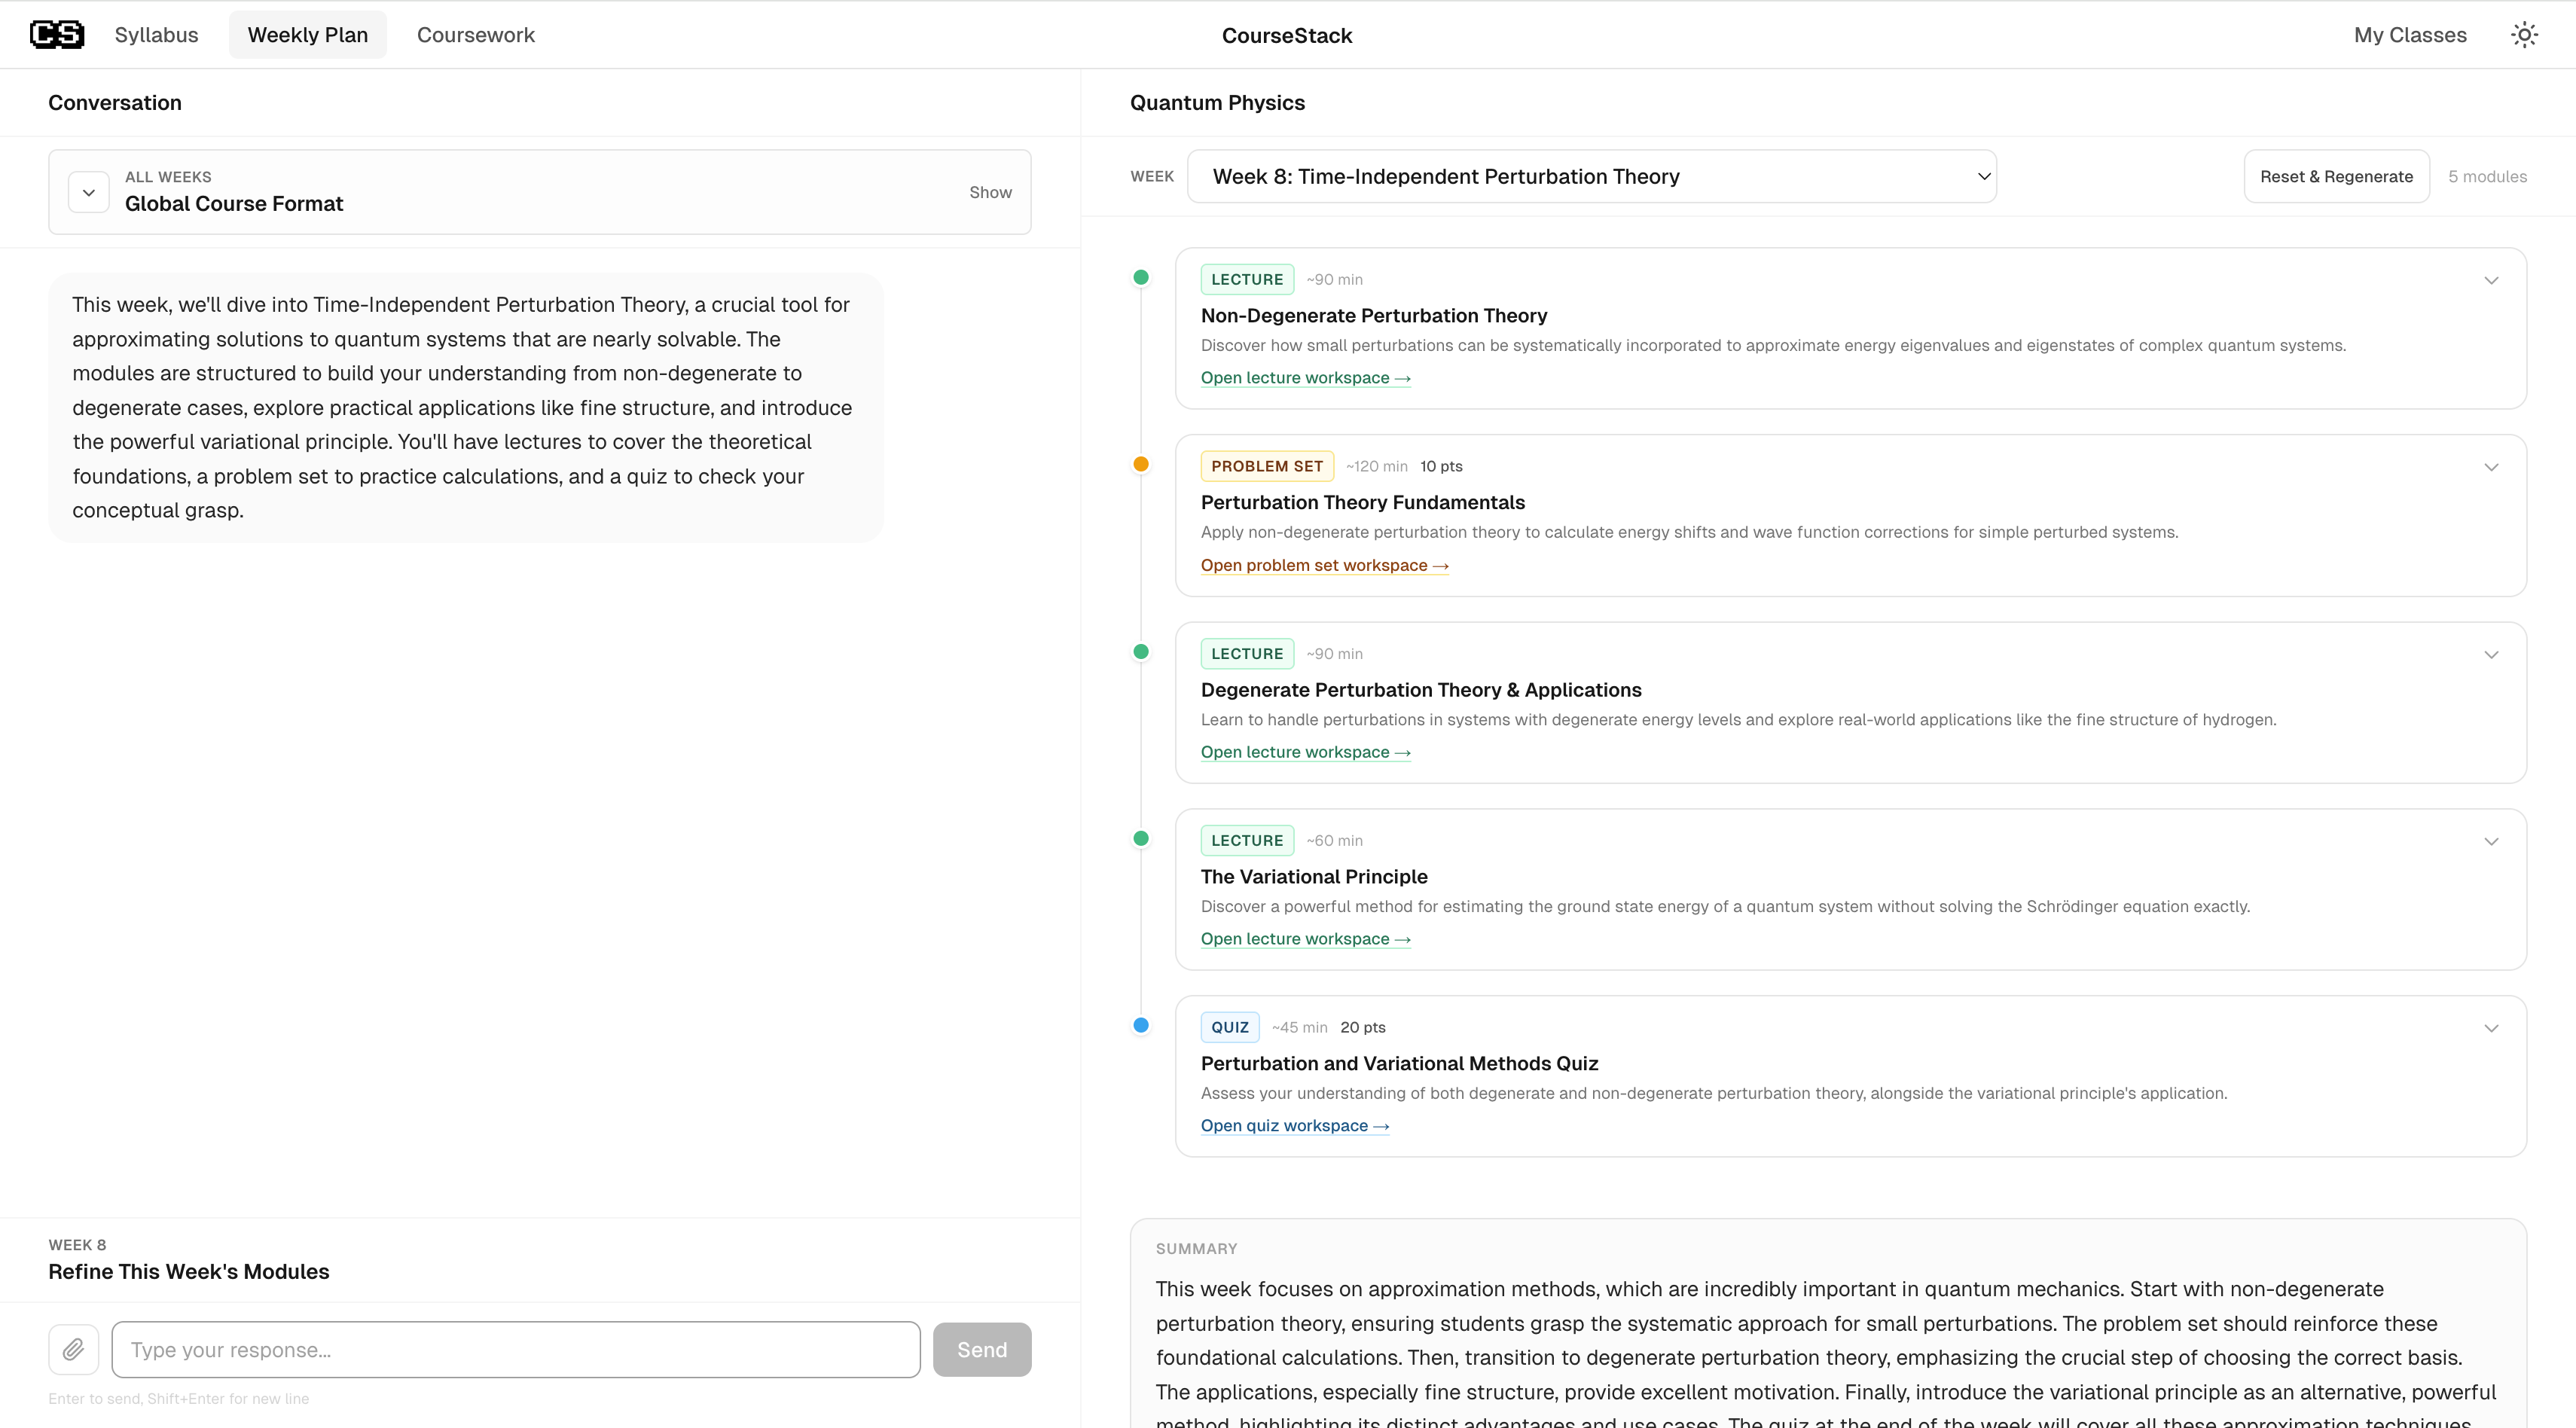Click the green timeline dot for Non-Degenerate lecture

coord(1141,278)
